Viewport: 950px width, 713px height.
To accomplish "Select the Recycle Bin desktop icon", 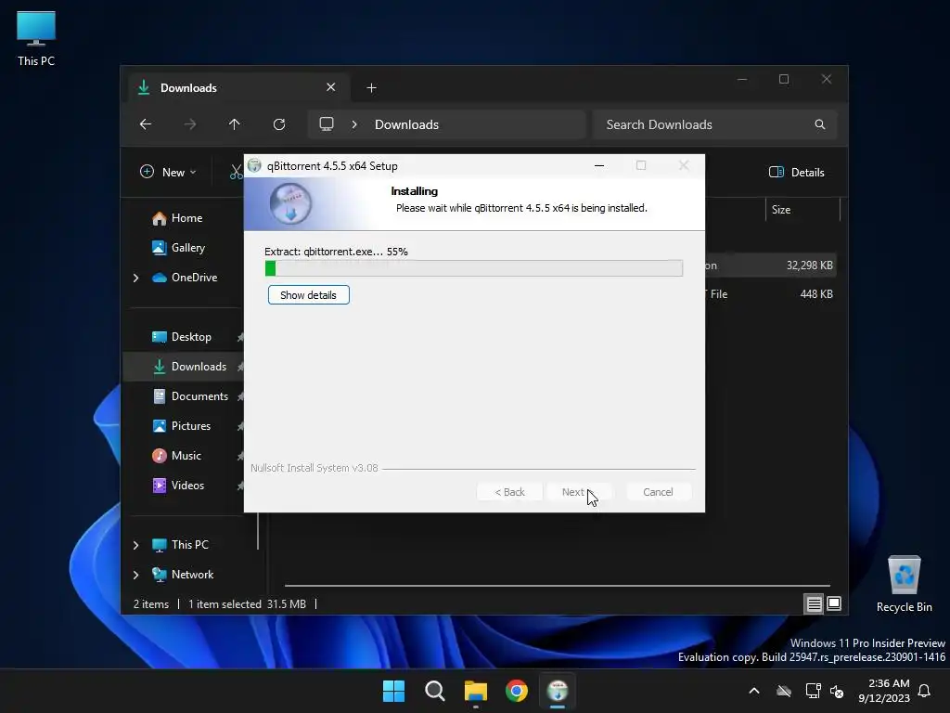I will point(904,584).
